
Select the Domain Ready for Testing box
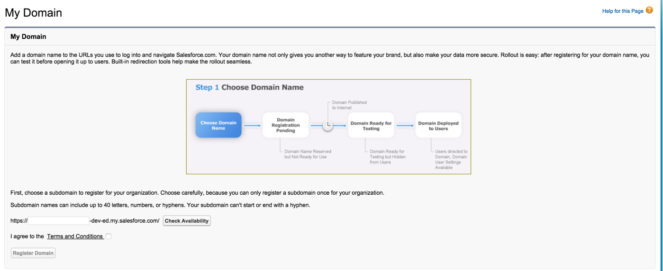pyautogui.click(x=371, y=126)
